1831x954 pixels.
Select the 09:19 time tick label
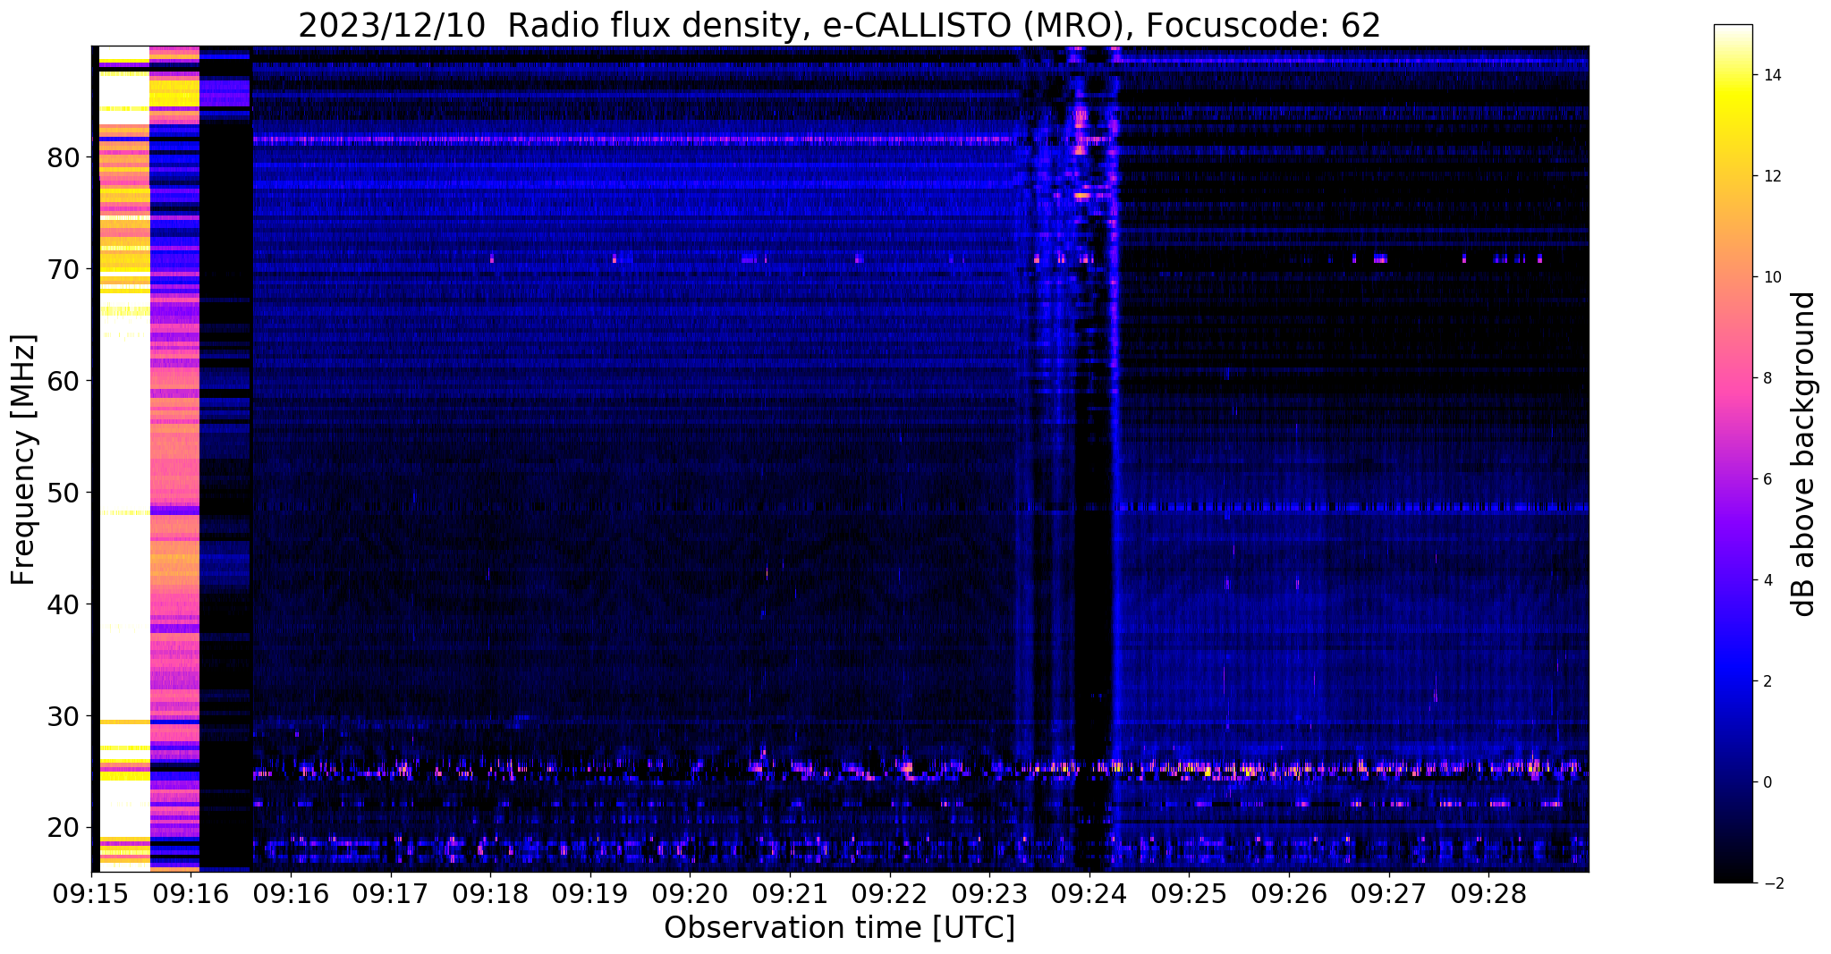pyautogui.click(x=590, y=894)
